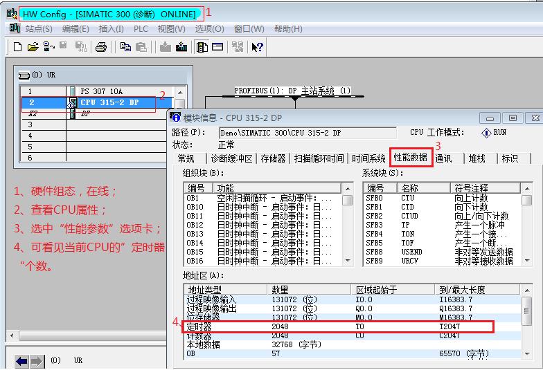Click the 组织块 list vertical scrollbar
This screenshot has height=370, width=543.
[x=348, y=223]
